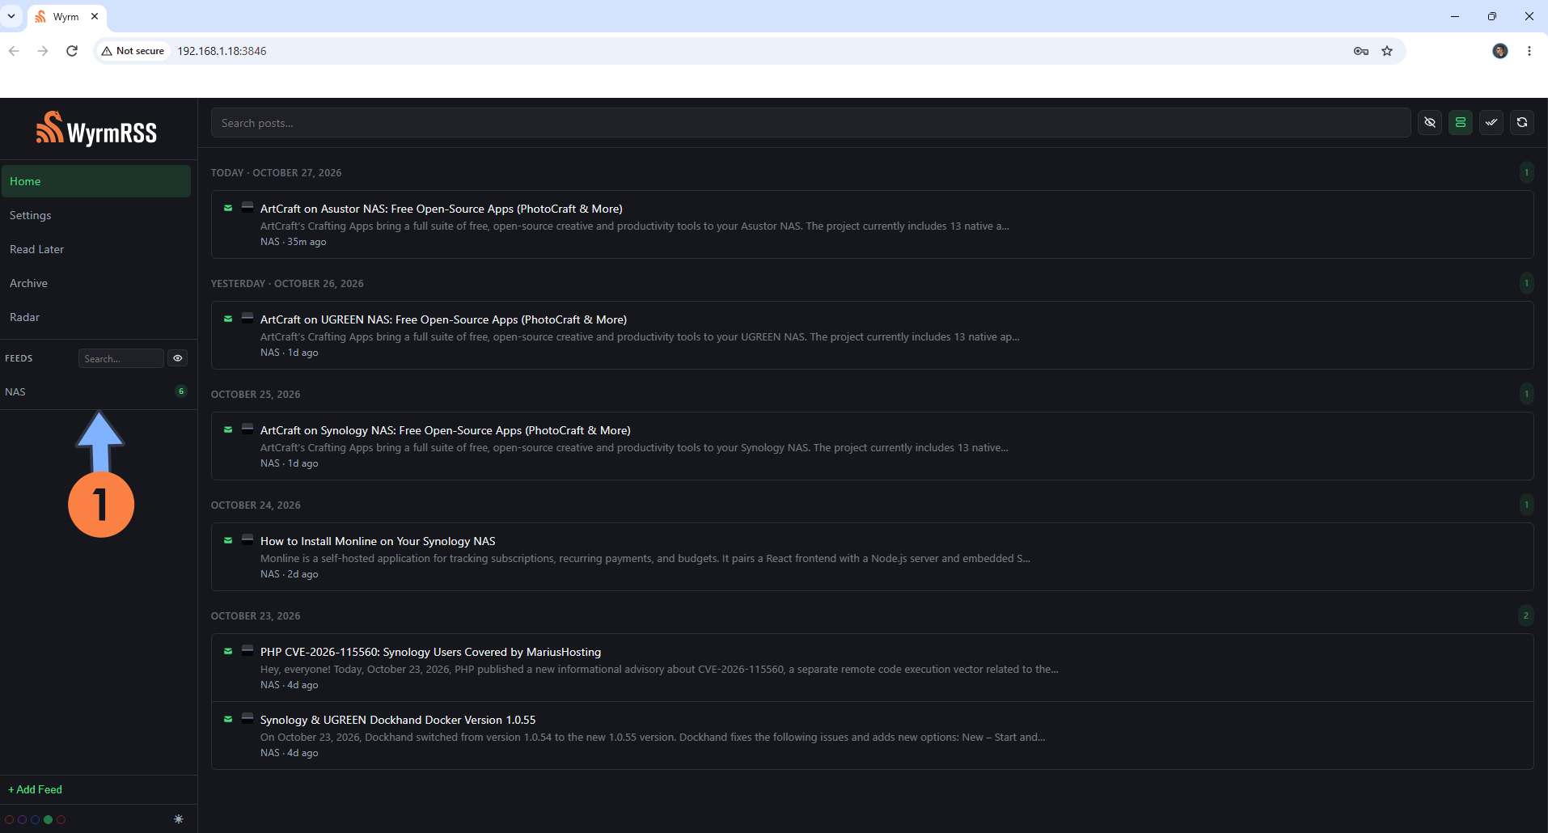This screenshot has width=1548, height=833.
Task: Mark all posts read with double-check icon
Action: point(1491,123)
